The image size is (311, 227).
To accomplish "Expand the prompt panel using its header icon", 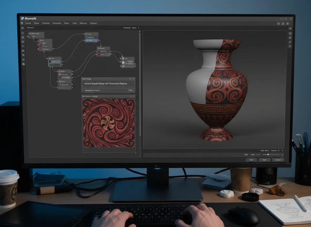I will click(x=131, y=79).
